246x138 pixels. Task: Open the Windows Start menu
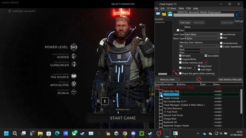pyautogui.click(x=6, y=133)
